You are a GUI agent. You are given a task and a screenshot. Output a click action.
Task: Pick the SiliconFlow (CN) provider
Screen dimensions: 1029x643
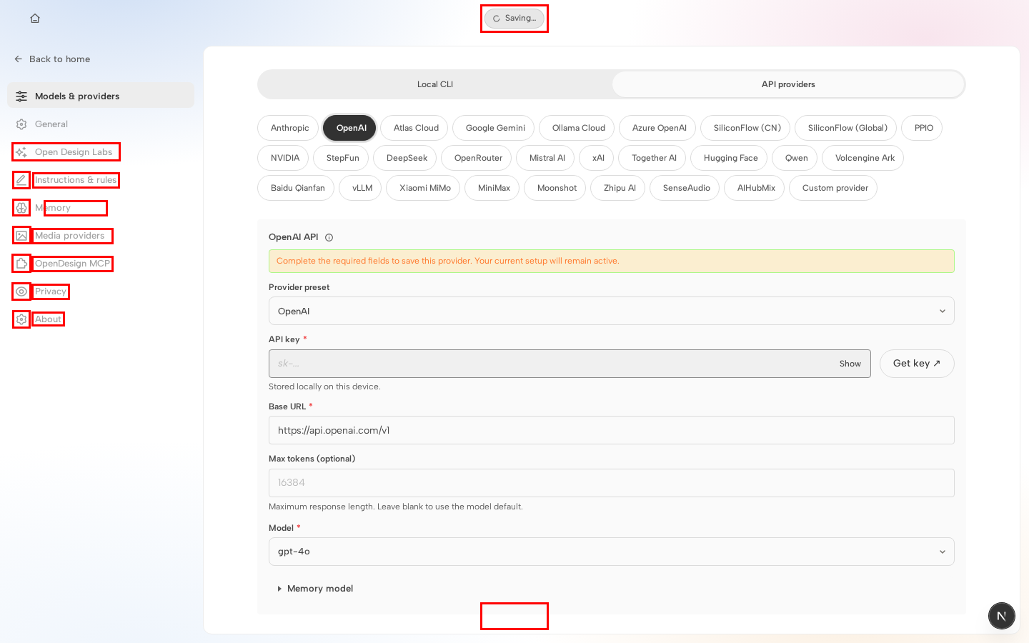[x=747, y=128]
